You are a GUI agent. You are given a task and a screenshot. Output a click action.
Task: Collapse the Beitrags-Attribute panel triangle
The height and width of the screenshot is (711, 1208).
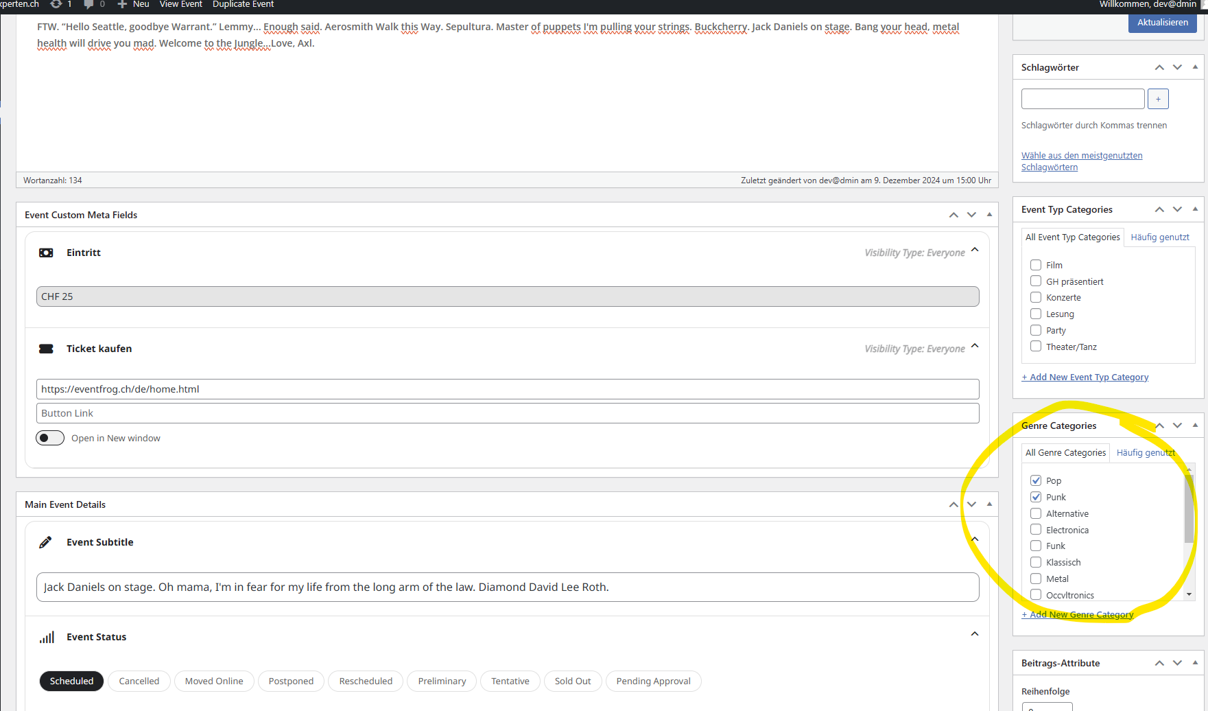pos(1195,663)
